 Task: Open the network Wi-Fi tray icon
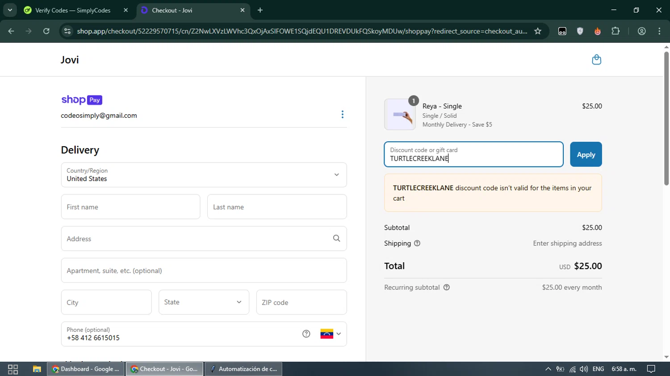tap(573, 369)
